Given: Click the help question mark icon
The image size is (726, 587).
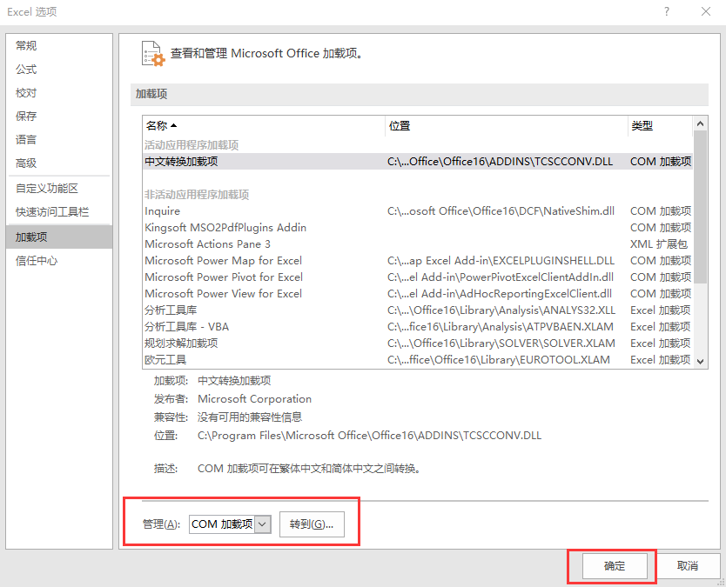Looking at the screenshot, I should pos(667,11).
